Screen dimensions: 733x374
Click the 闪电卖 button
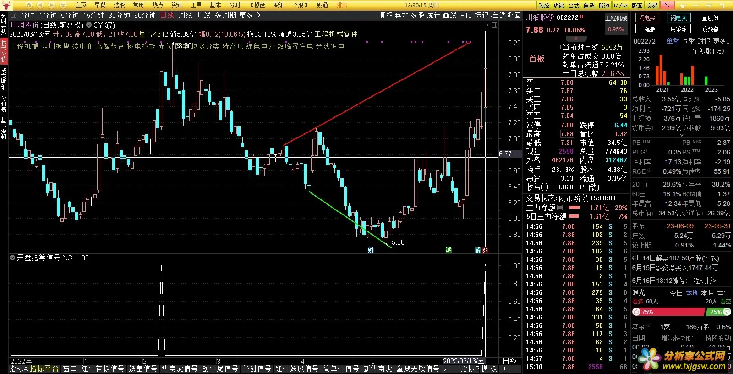[678, 18]
